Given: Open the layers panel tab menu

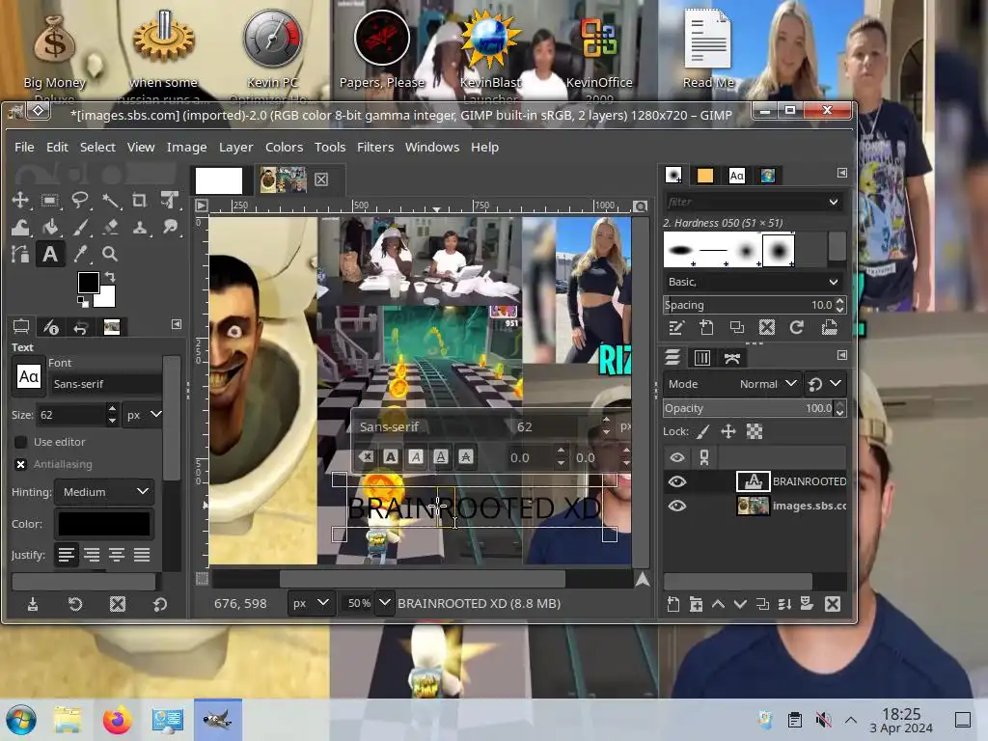Looking at the screenshot, I should [x=842, y=355].
